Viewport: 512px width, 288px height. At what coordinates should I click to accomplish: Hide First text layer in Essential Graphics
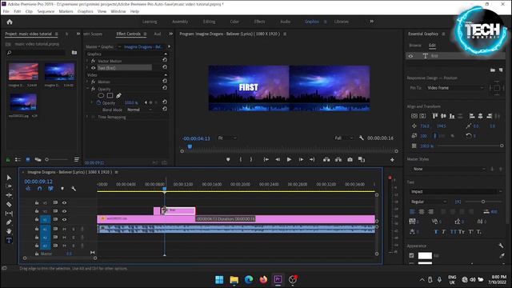410,56
